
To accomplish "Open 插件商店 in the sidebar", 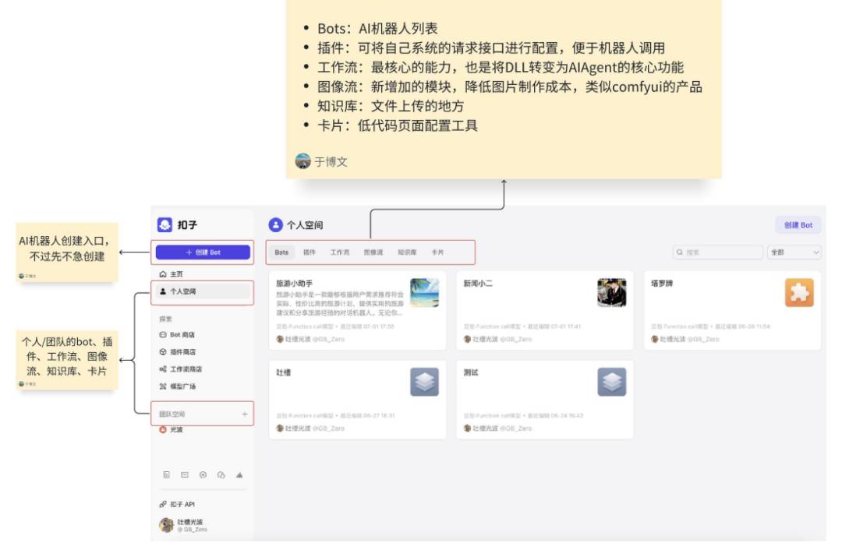I will pyautogui.click(x=177, y=352).
